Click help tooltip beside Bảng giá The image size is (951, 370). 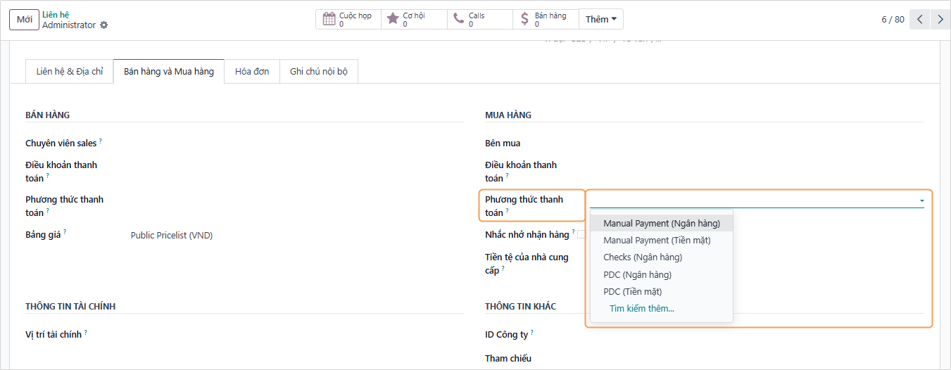[x=65, y=232]
